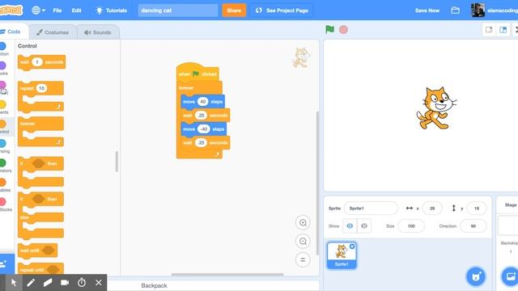Open the language globe menu
518x291 pixels.
pyautogui.click(x=38, y=11)
